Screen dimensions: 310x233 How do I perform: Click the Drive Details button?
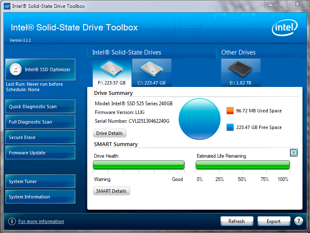tap(109, 133)
